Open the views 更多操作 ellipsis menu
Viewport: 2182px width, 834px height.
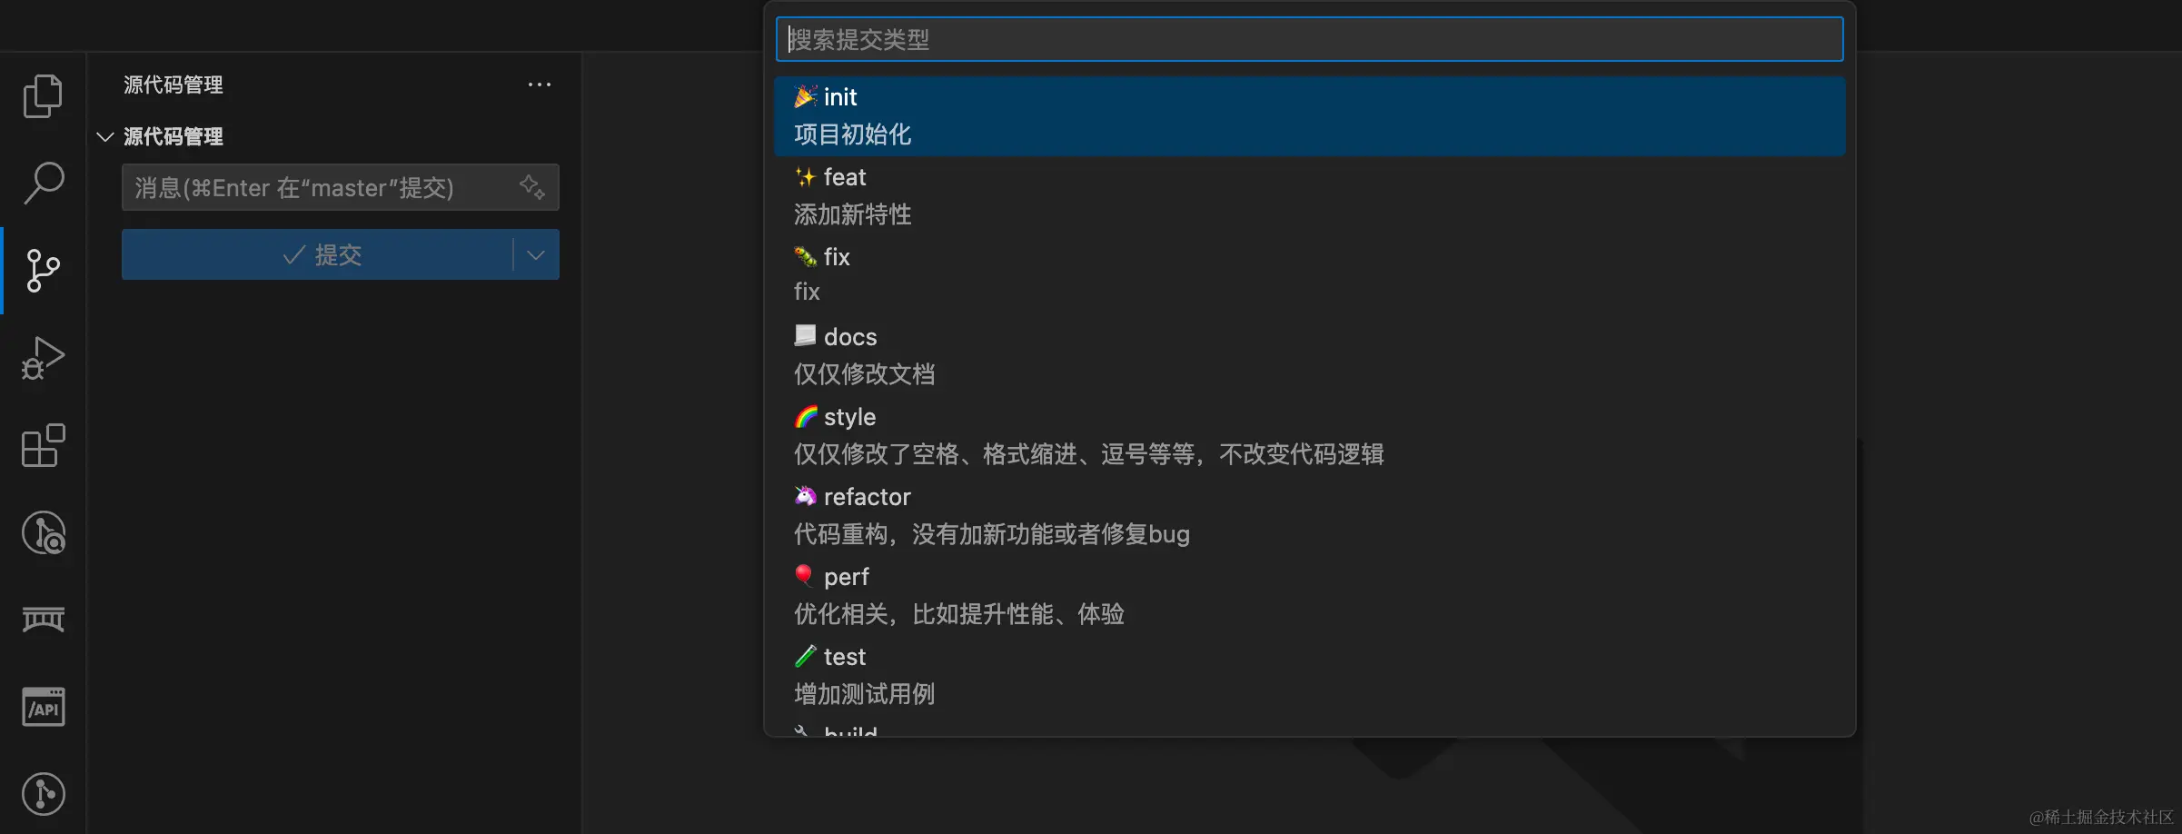(540, 84)
